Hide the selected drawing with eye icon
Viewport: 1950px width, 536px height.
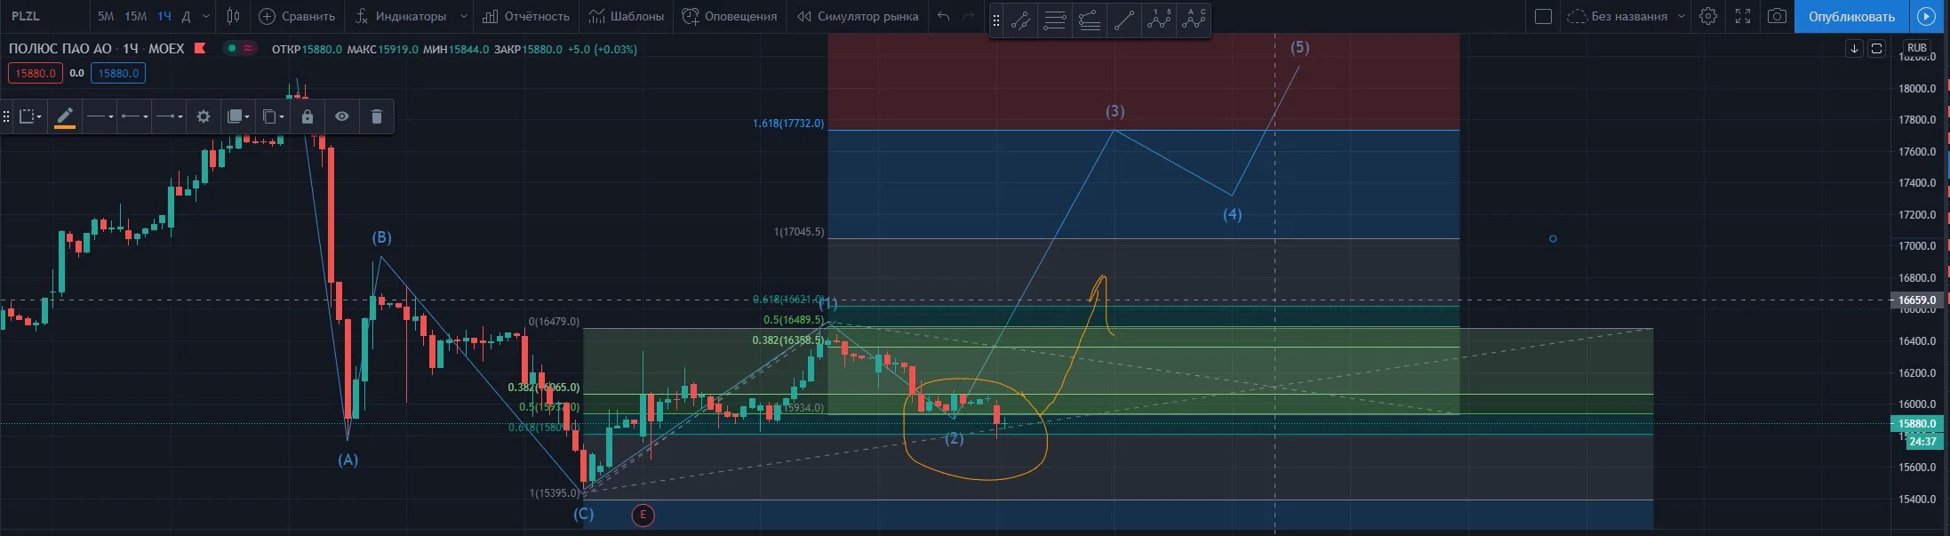pyautogui.click(x=342, y=116)
